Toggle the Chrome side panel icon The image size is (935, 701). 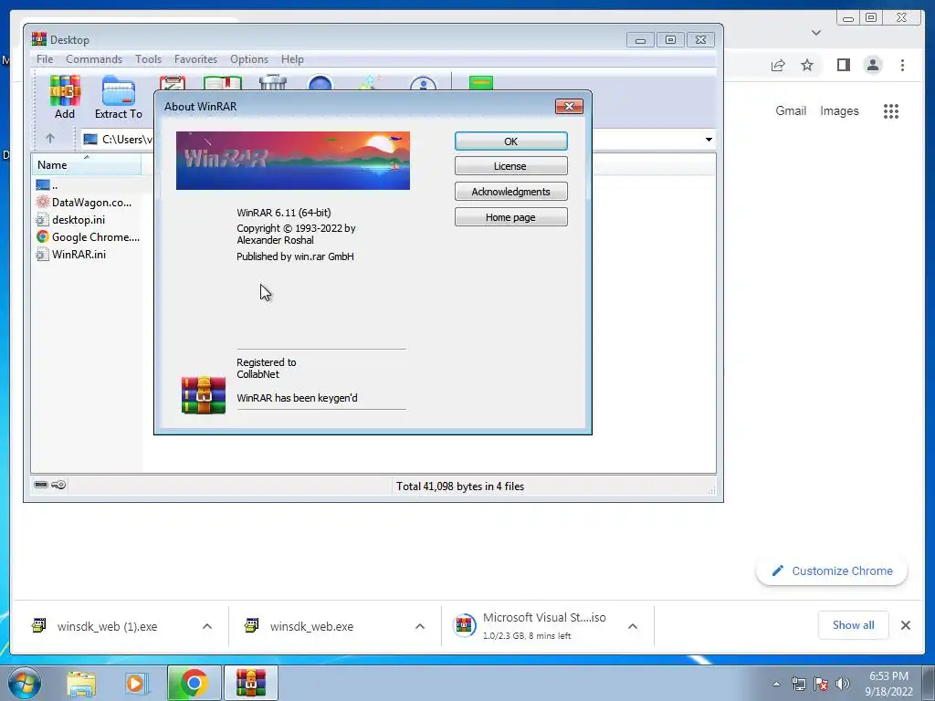(x=843, y=65)
